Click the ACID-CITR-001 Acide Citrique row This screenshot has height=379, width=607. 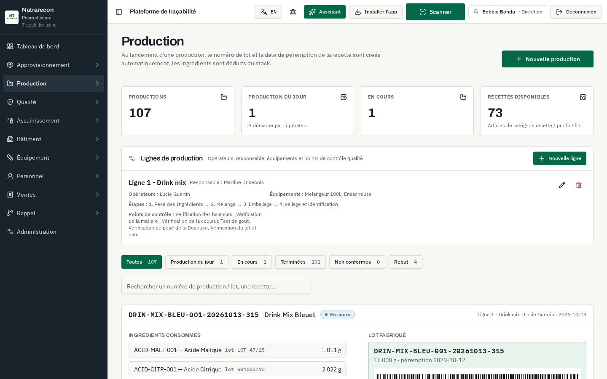coord(237,369)
